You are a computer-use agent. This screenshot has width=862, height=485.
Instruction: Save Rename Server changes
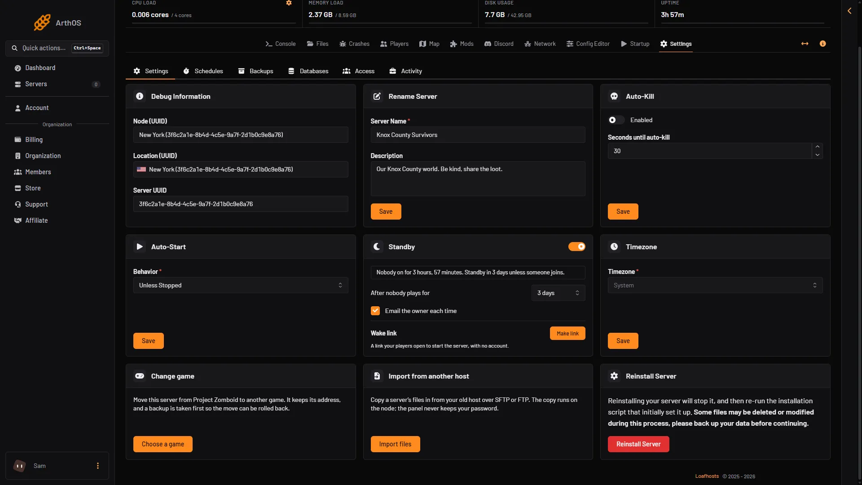click(386, 212)
